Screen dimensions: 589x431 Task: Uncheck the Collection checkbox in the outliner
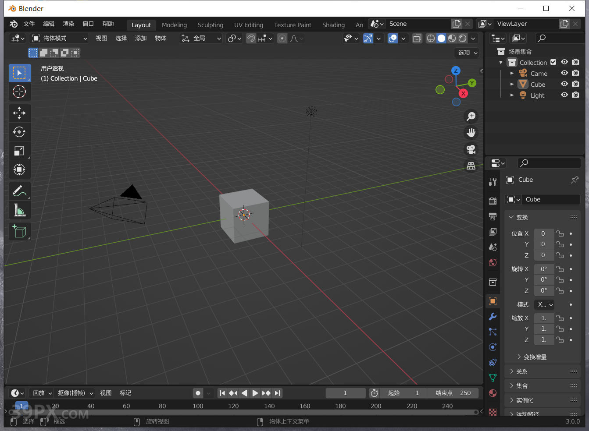(x=553, y=62)
